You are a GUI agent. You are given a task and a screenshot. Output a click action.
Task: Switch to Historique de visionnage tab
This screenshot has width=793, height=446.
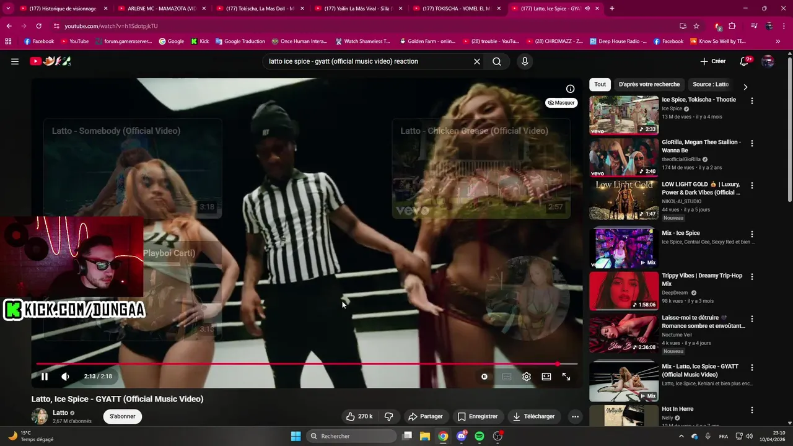point(63,9)
